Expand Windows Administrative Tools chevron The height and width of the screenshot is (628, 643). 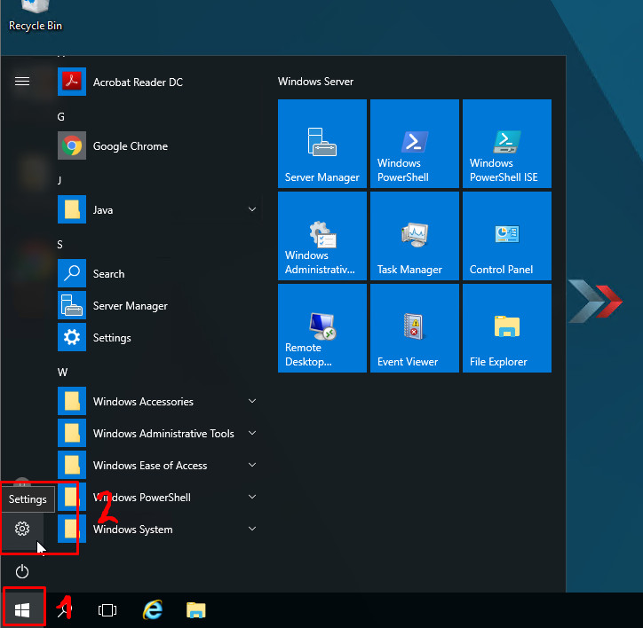coord(252,433)
